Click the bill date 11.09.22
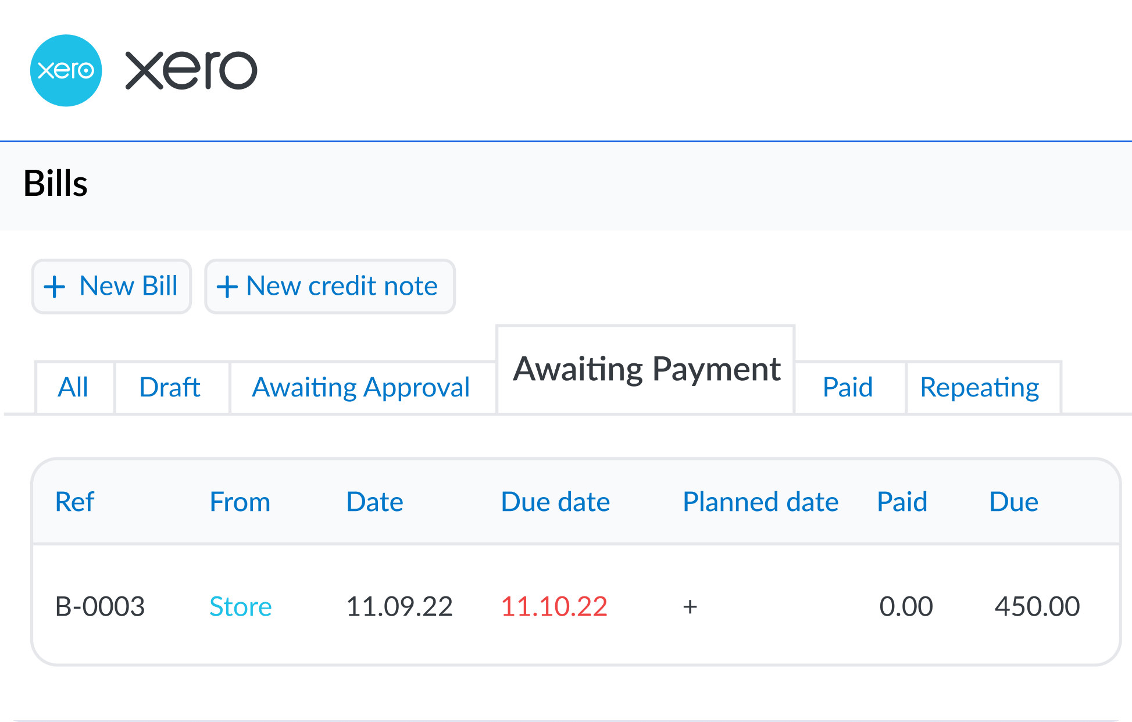The height and width of the screenshot is (722, 1132). coord(399,606)
